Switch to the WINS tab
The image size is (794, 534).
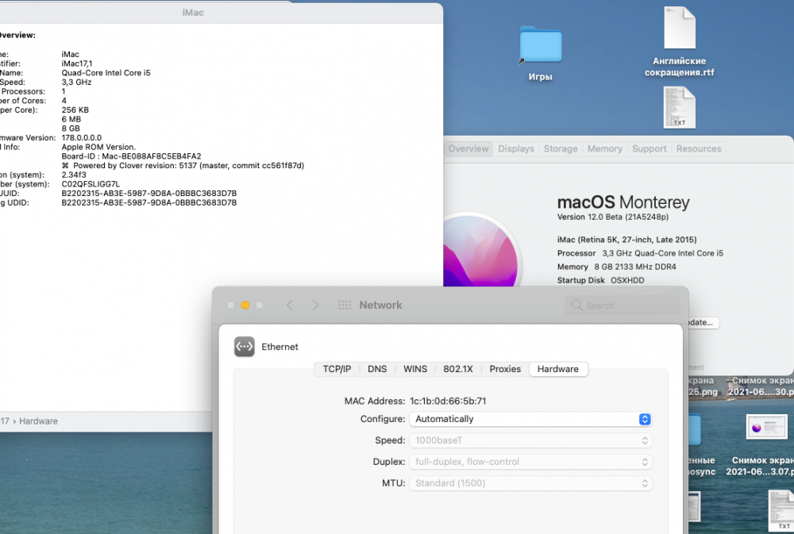(415, 369)
